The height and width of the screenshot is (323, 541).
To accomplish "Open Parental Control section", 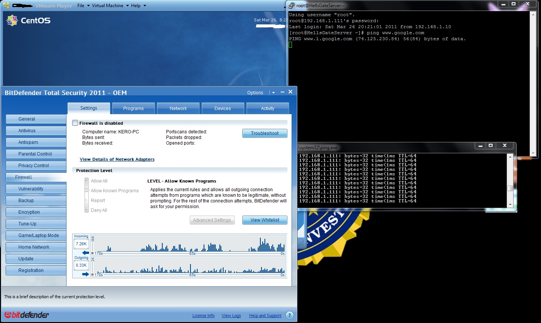I will click(36, 154).
